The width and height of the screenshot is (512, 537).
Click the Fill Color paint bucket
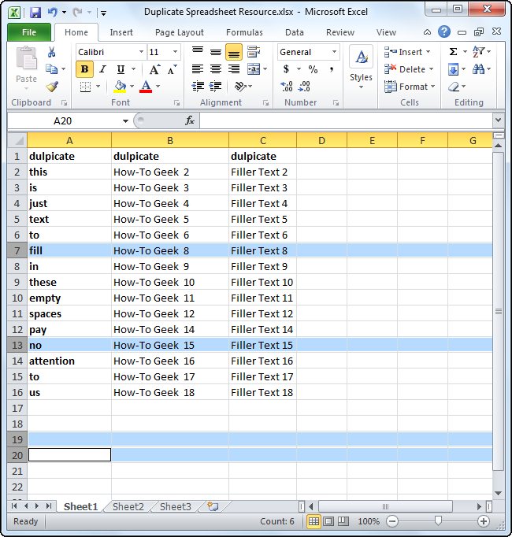[120, 86]
